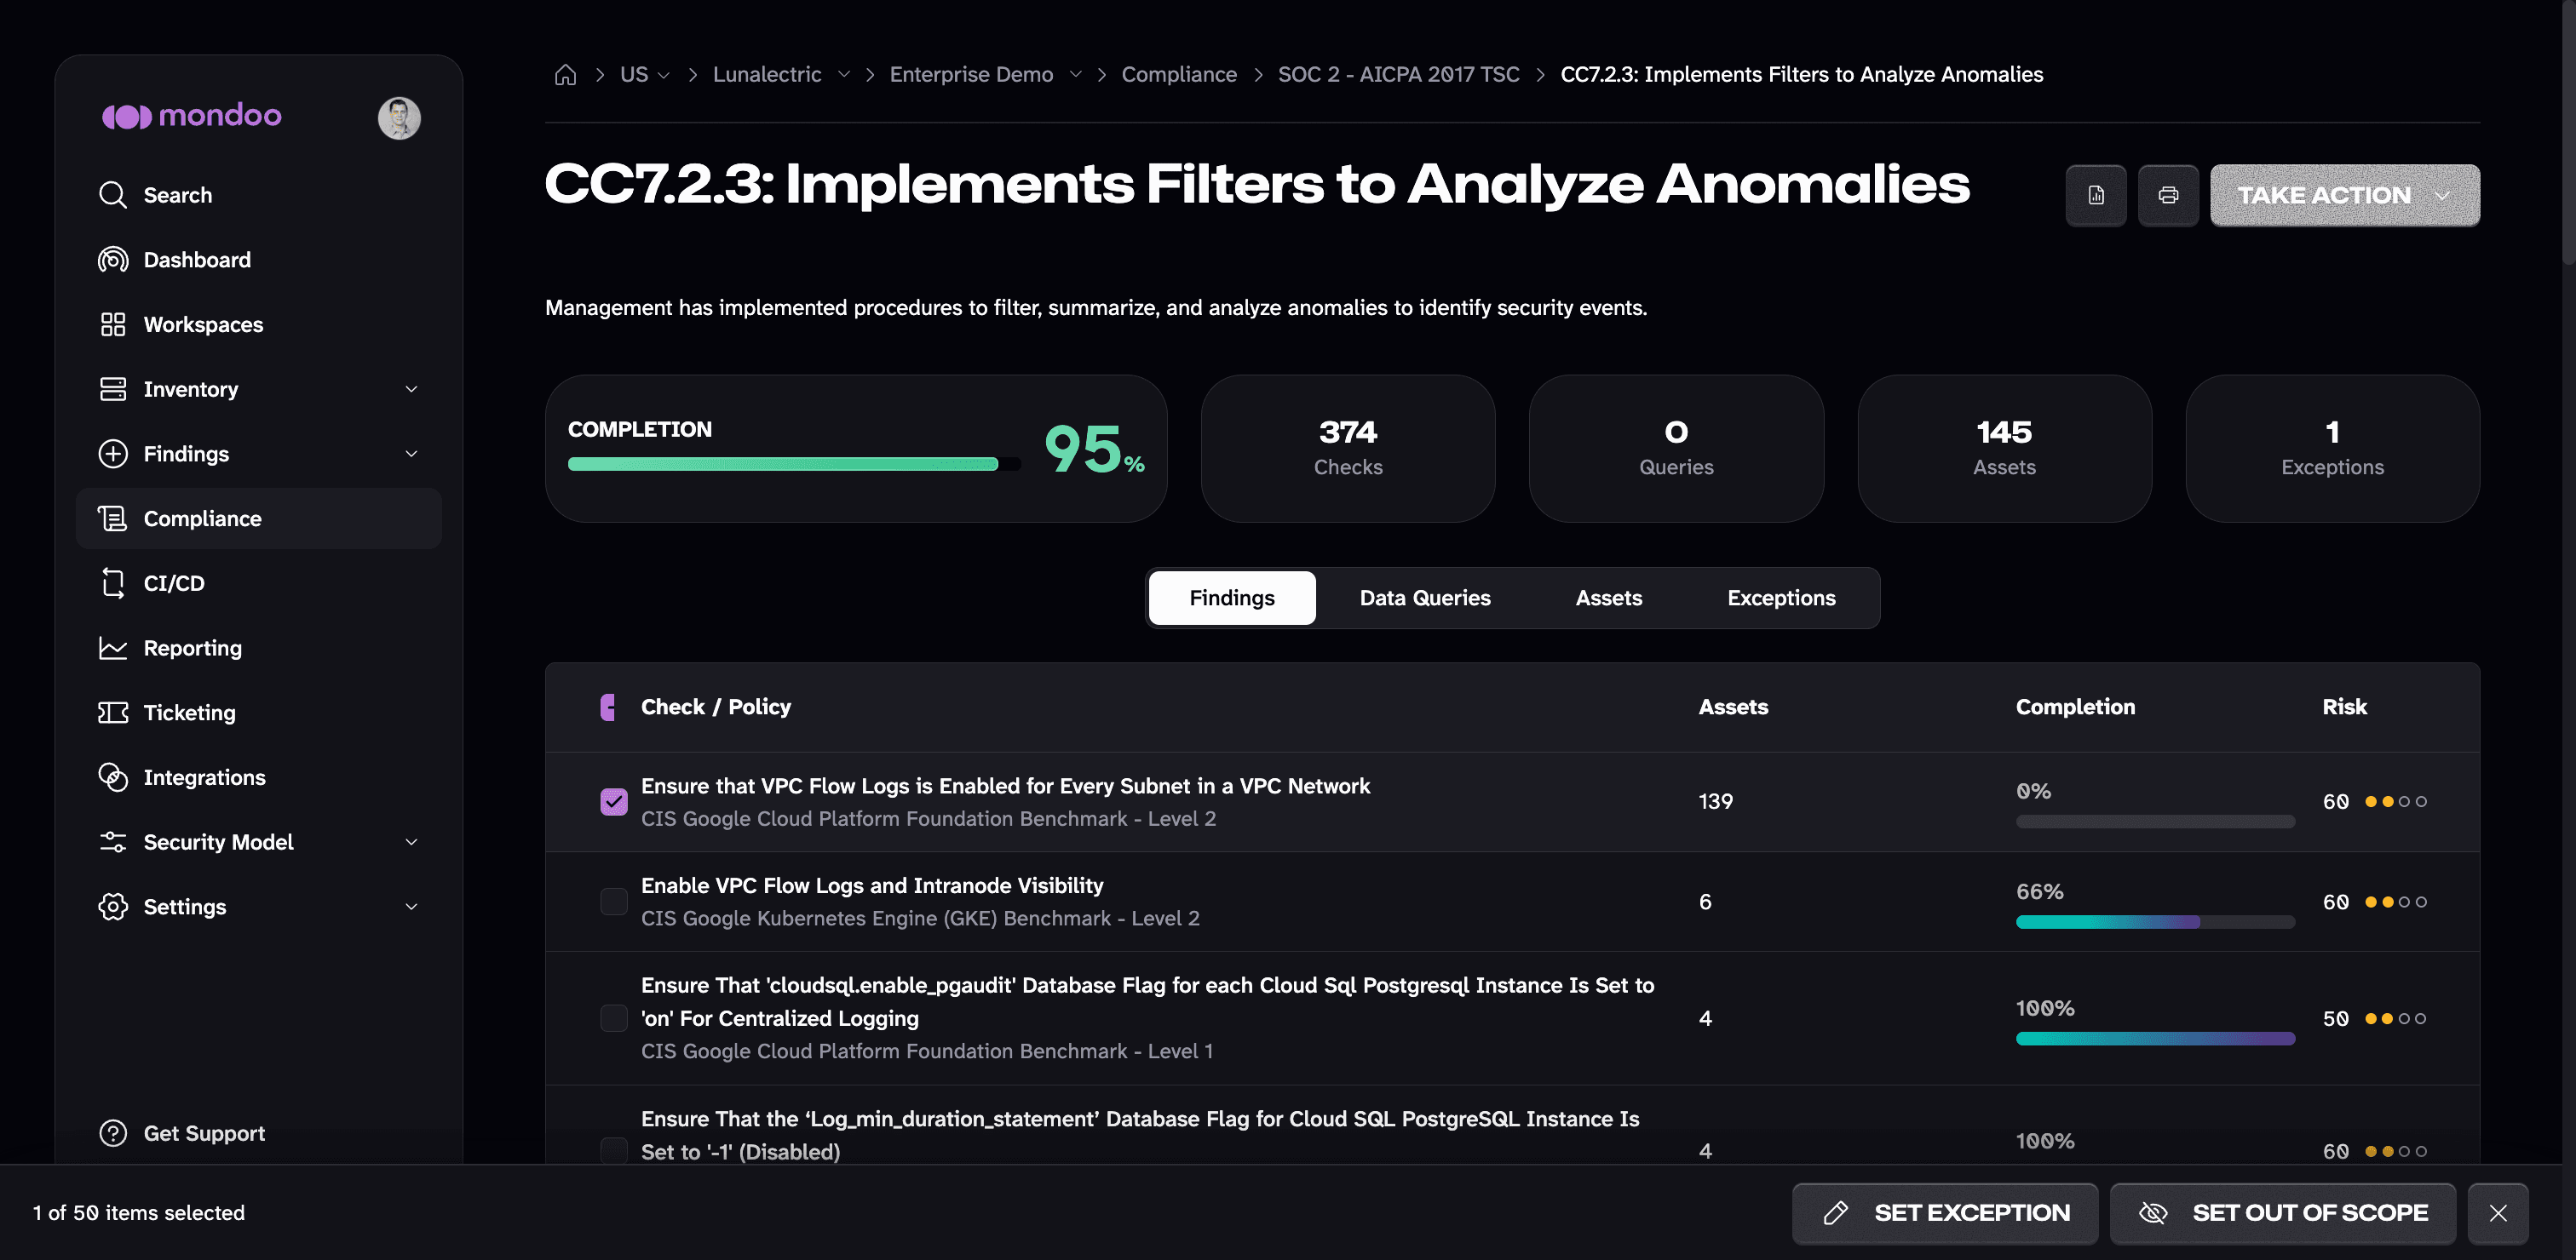Check the Enable VPC Flow Logs Intranode row
Viewport: 2576px width, 1260px height.
tap(614, 902)
